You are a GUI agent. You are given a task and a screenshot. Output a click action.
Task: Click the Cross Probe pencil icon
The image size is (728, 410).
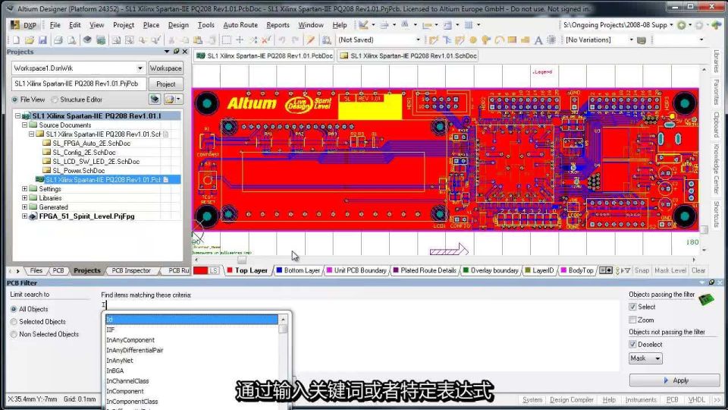[x=311, y=40]
